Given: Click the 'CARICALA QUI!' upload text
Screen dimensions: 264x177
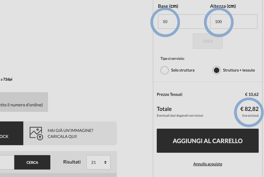Looking at the screenshot, I should pos(62,137).
